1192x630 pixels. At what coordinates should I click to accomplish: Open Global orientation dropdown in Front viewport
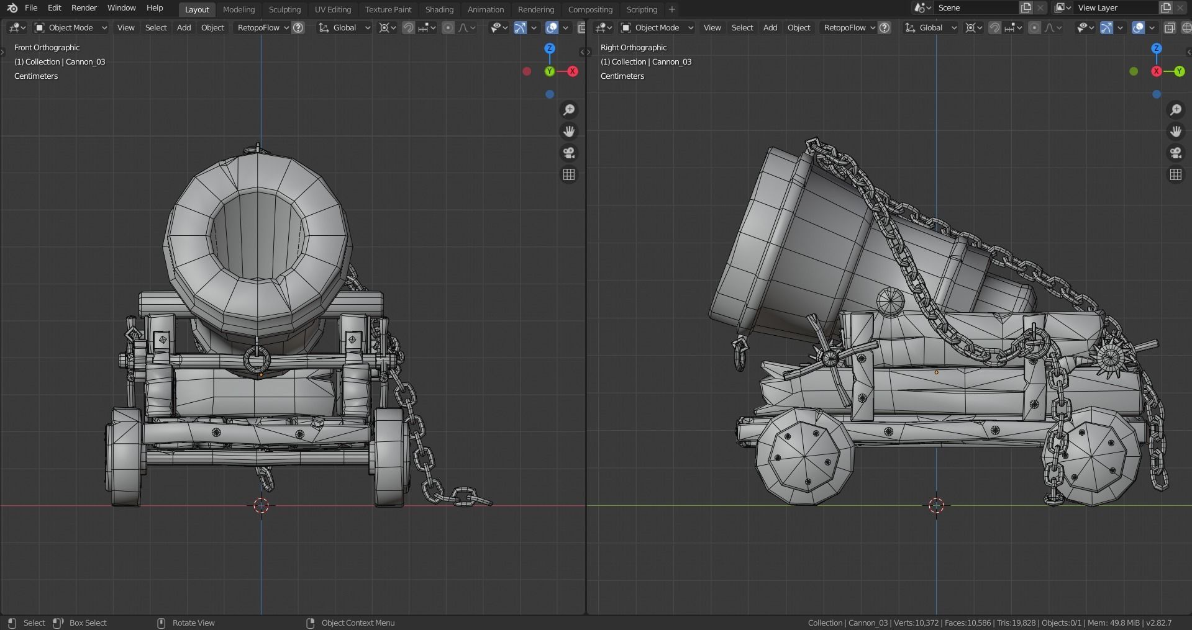coord(345,27)
